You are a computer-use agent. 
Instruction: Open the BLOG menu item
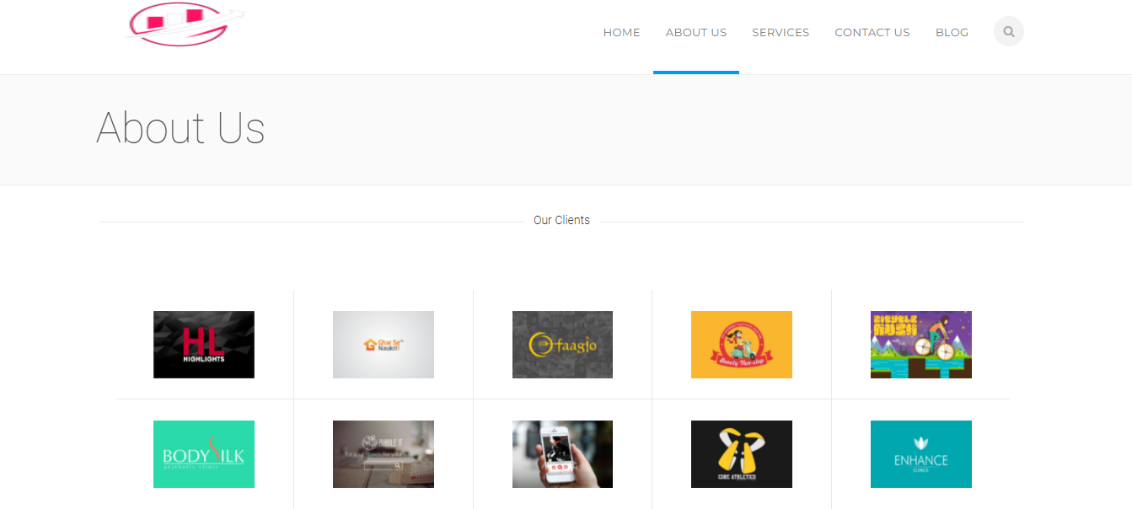(x=952, y=33)
